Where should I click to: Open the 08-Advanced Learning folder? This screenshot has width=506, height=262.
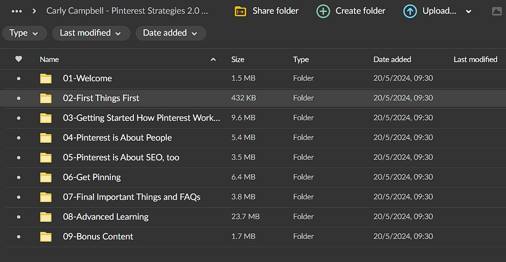tap(106, 216)
